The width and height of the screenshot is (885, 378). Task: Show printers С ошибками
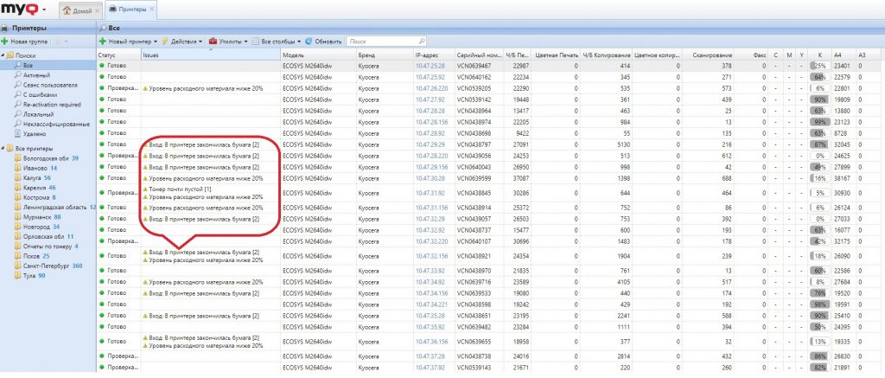40,95
